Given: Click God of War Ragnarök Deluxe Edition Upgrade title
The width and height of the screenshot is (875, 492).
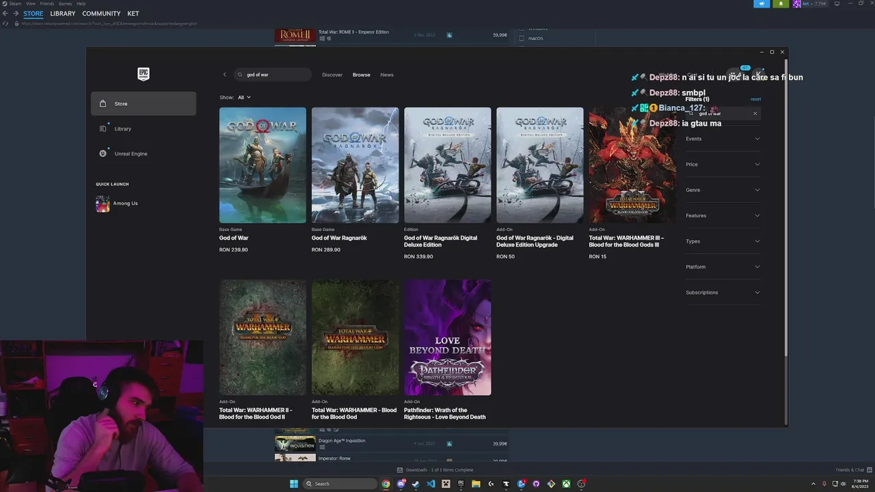Looking at the screenshot, I should point(535,241).
